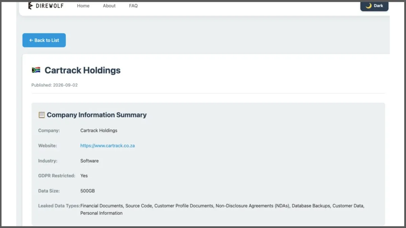This screenshot has width=406, height=228.
Task: Click the Company Information Summary heading
Action: [97, 115]
